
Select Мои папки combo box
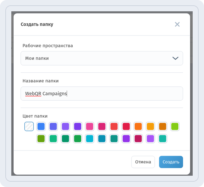(x=102, y=58)
